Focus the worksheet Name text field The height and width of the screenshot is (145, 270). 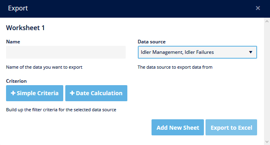coord(66,52)
